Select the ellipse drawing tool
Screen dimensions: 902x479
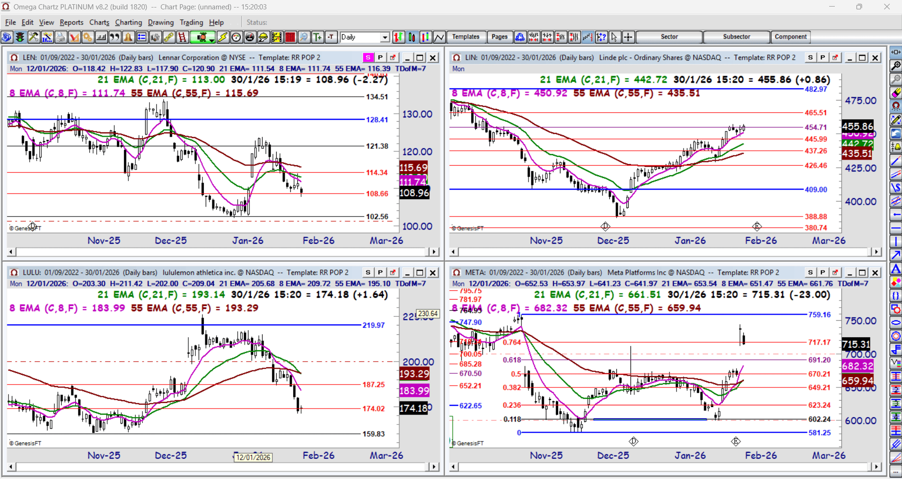tap(896, 323)
